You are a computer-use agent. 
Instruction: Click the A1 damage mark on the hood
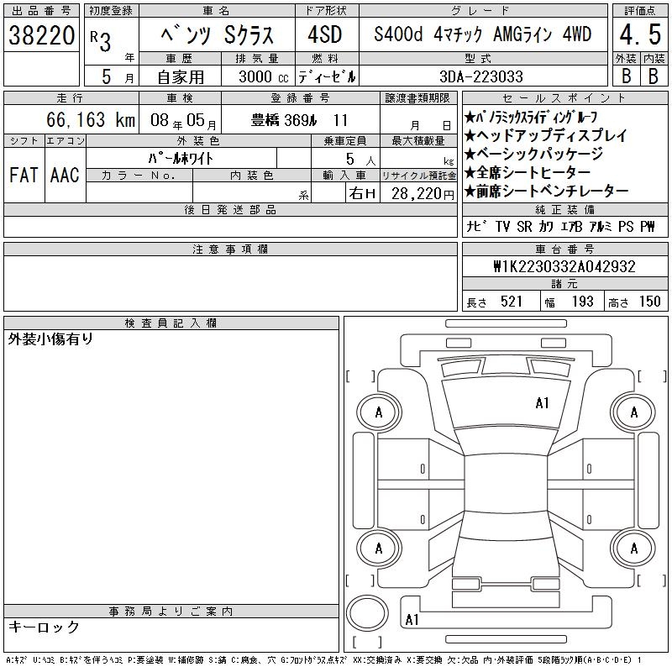(x=542, y=403)
